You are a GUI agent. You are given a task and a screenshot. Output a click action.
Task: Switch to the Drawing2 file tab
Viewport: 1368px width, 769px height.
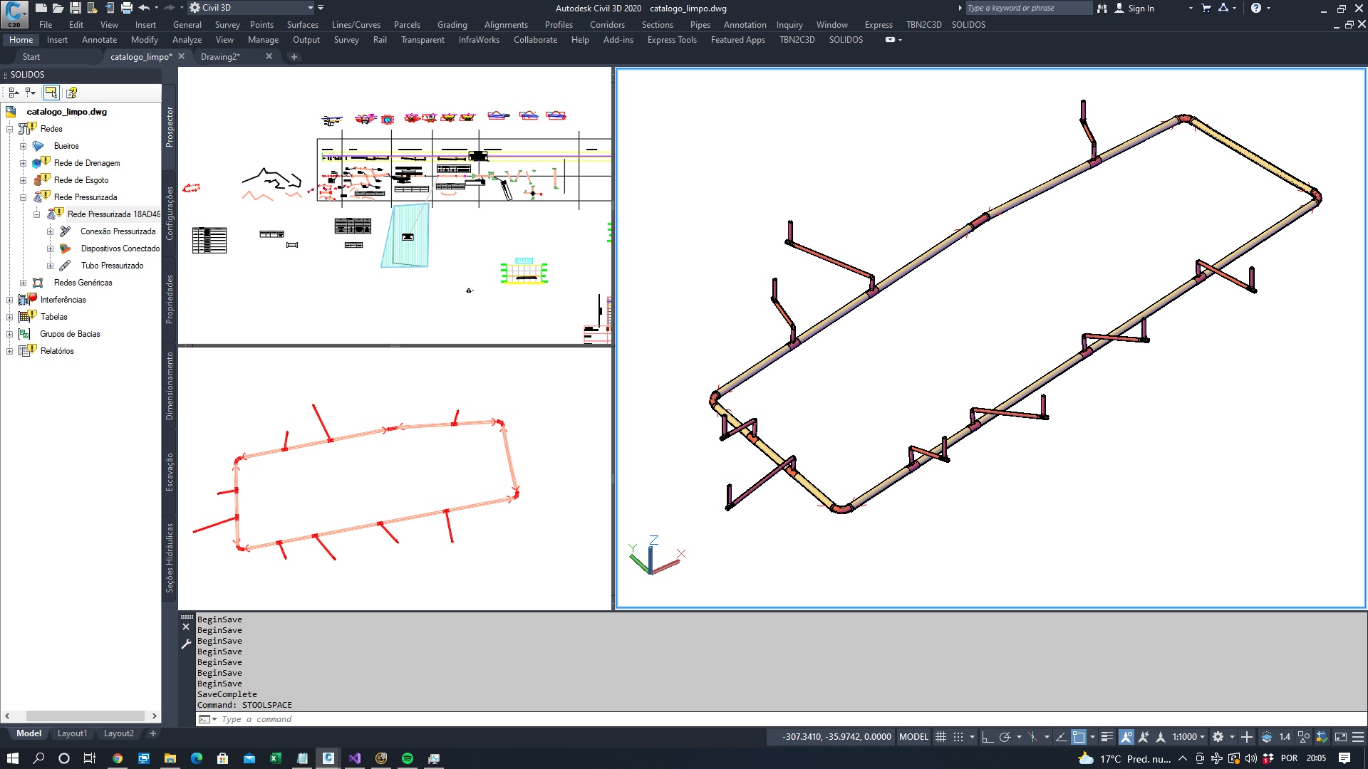[x=220, y=56]
